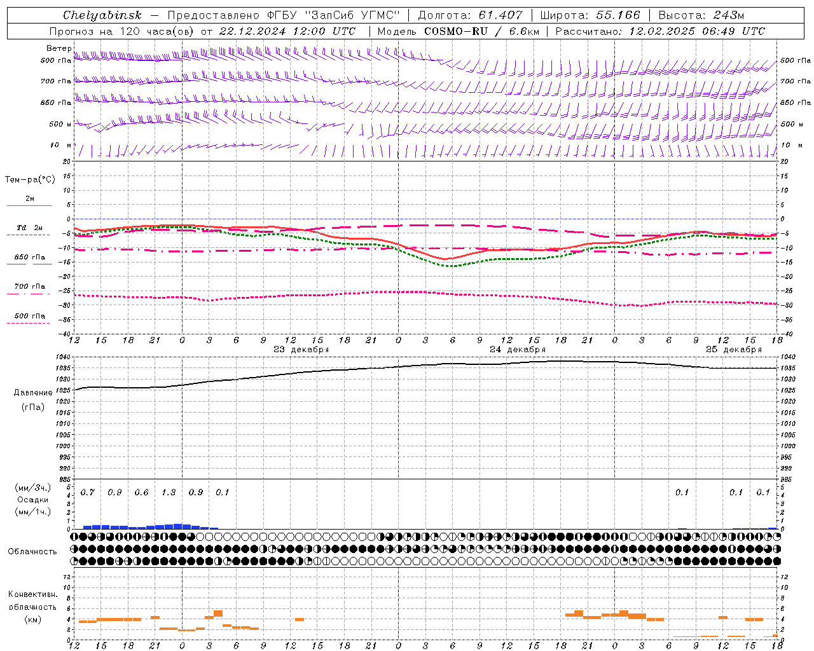The image size is (814, 651).
Task: Click the '23 декабря' date label
Action: (x=301, y=350)
